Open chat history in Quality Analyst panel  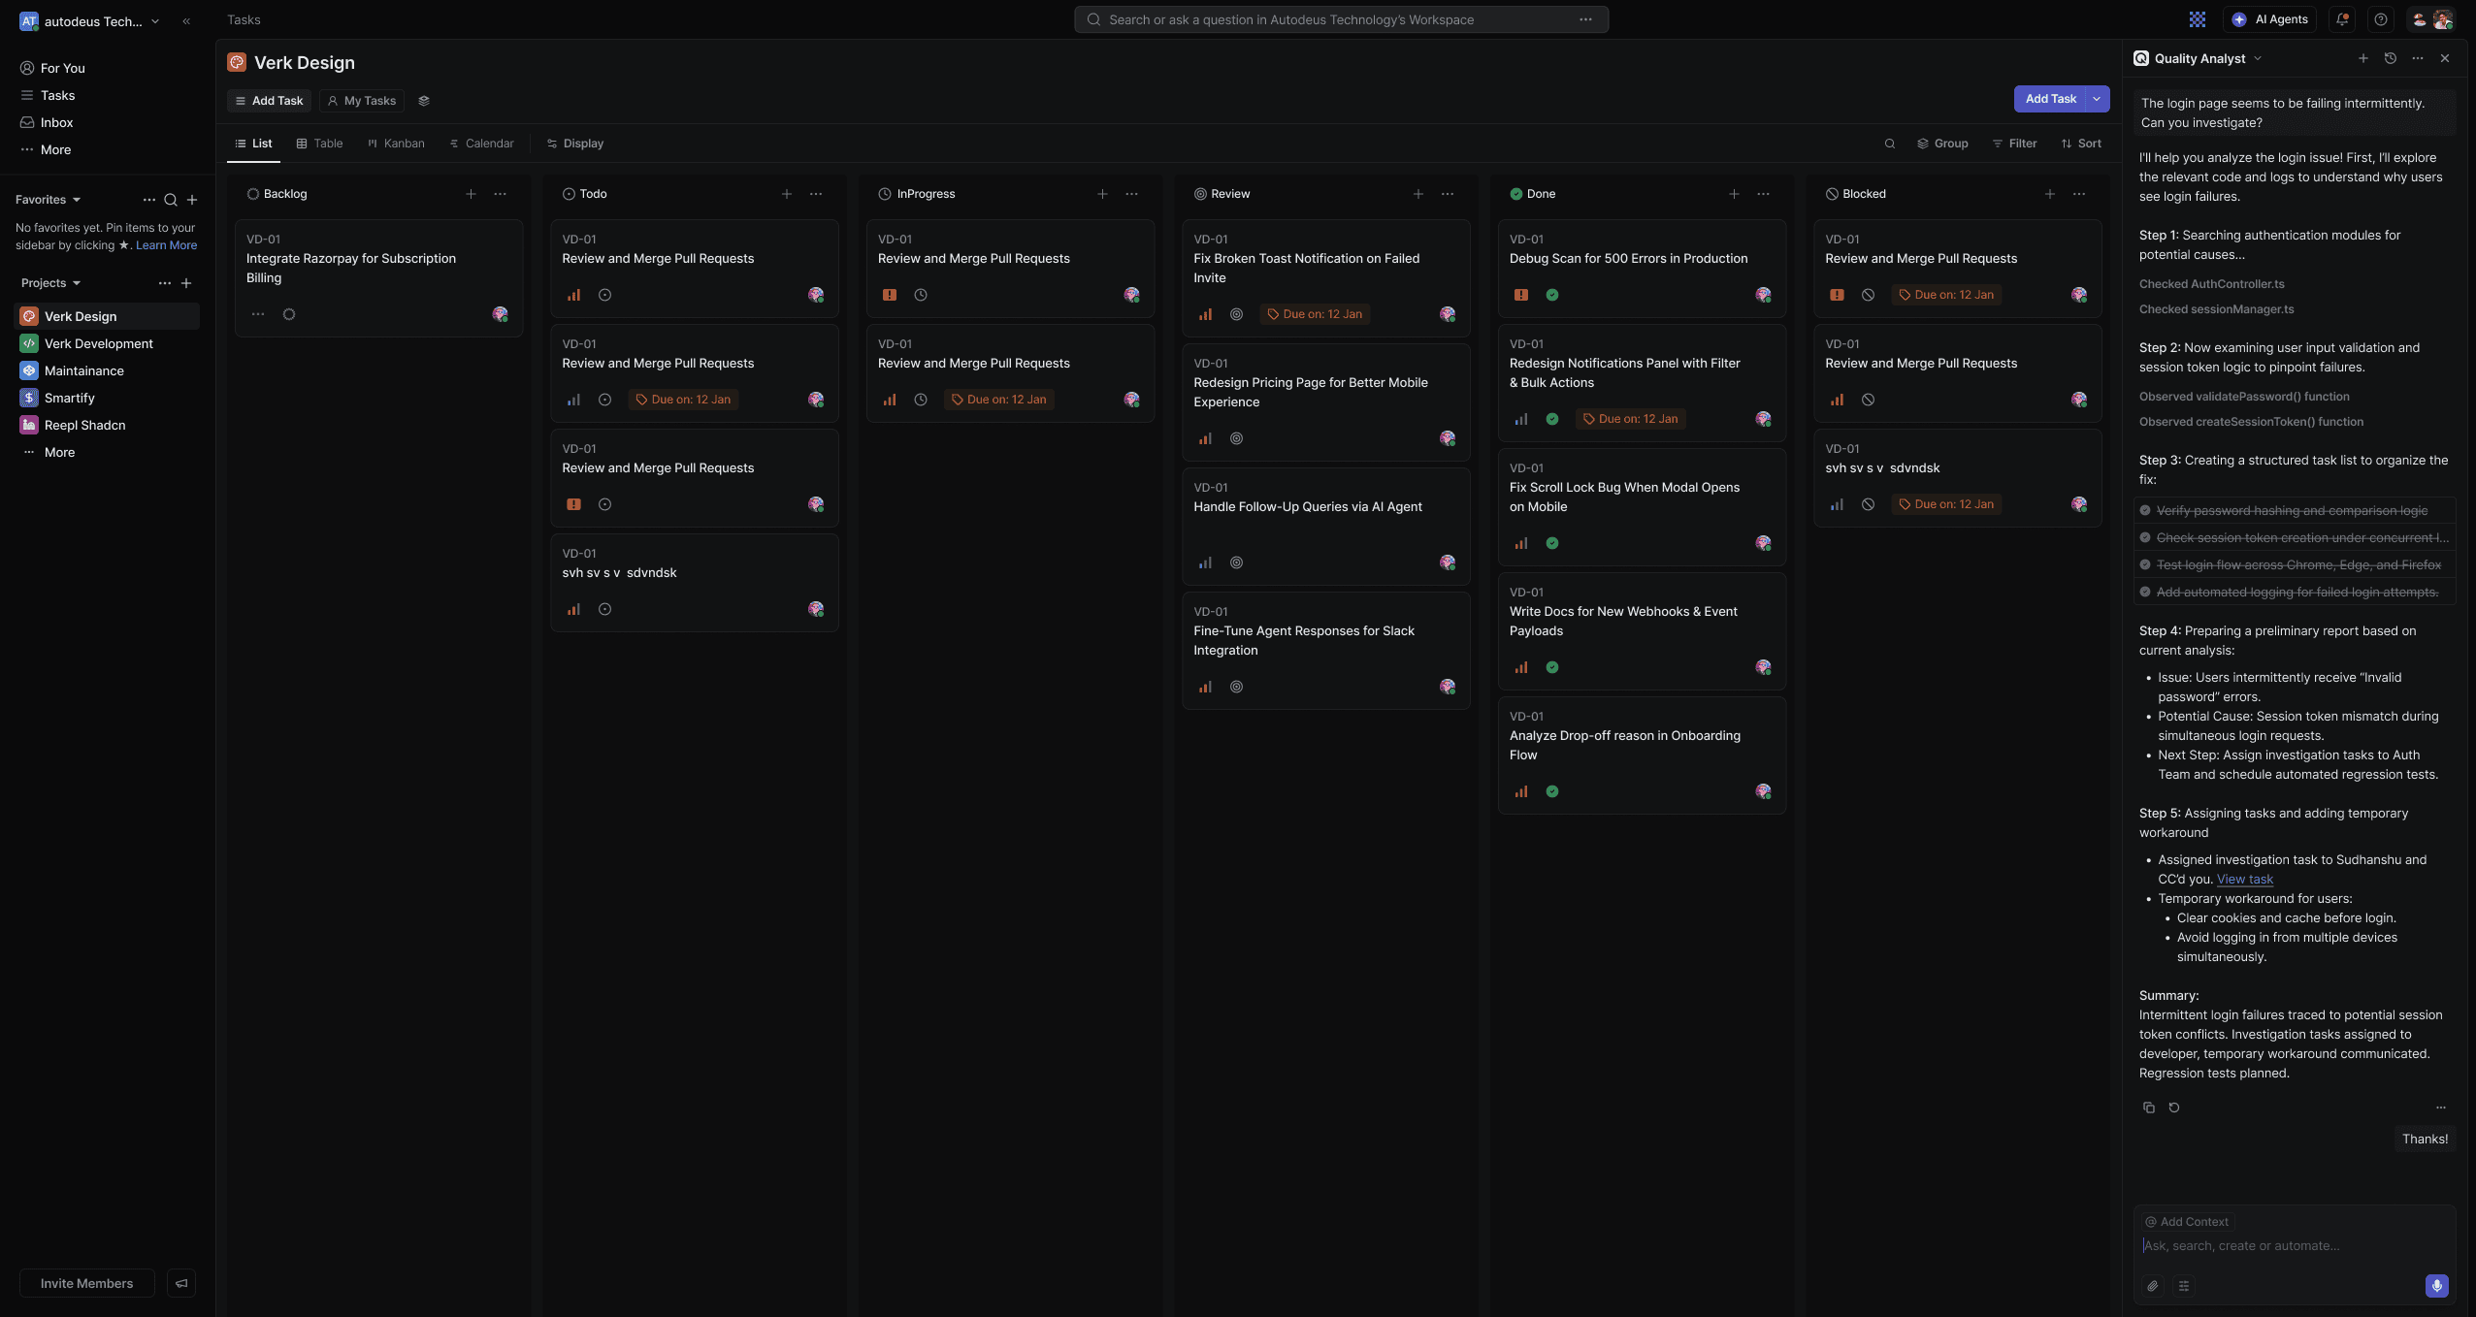[2391, 58]
